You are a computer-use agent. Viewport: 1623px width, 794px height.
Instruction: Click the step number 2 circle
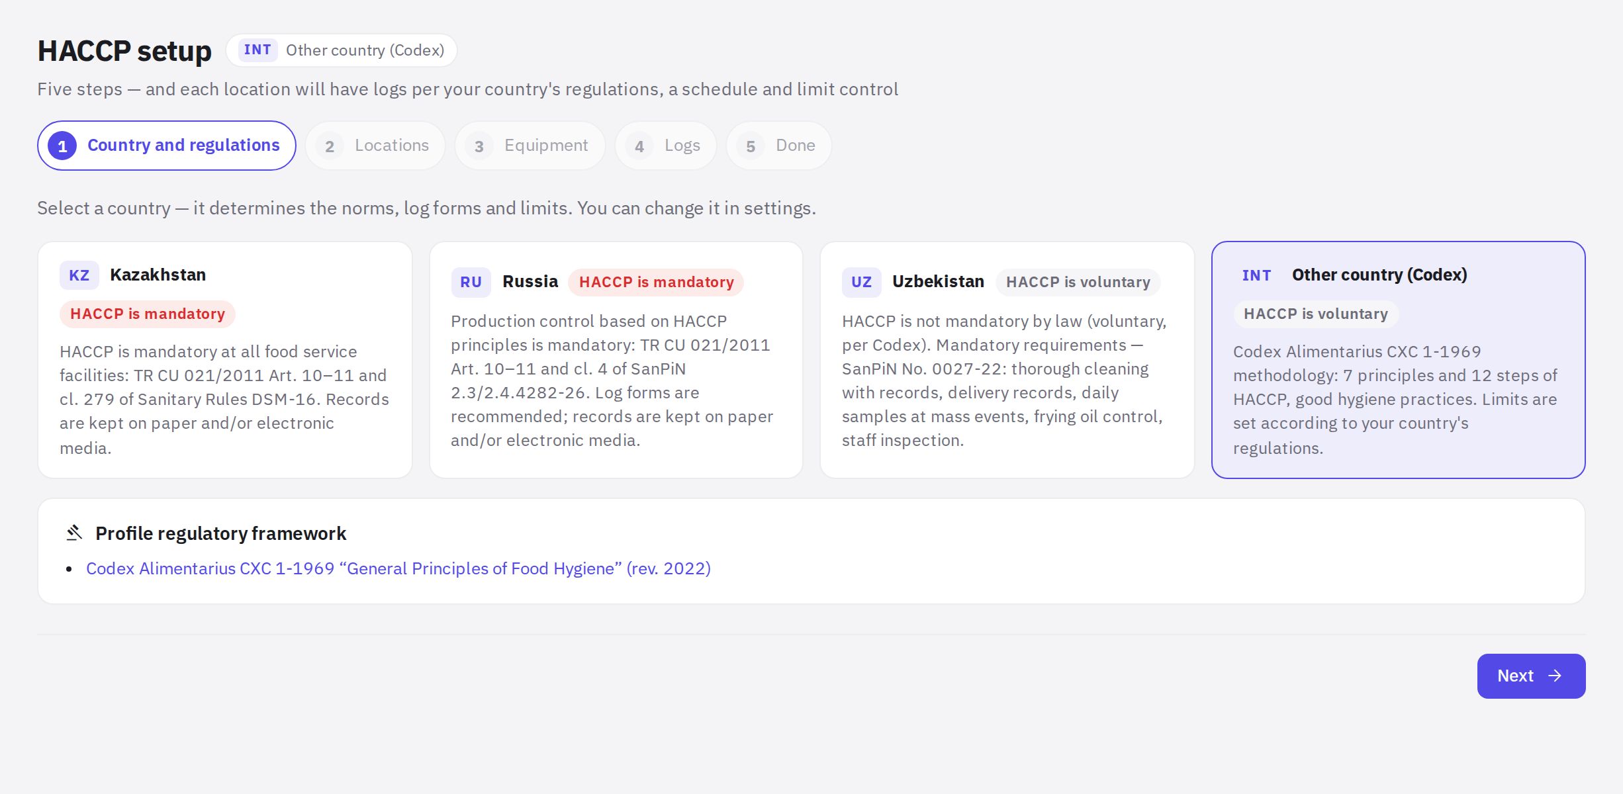[330, 146]
